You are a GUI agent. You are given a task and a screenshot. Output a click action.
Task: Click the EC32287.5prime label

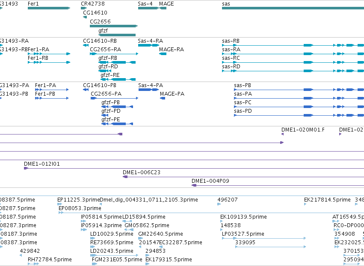181,243
